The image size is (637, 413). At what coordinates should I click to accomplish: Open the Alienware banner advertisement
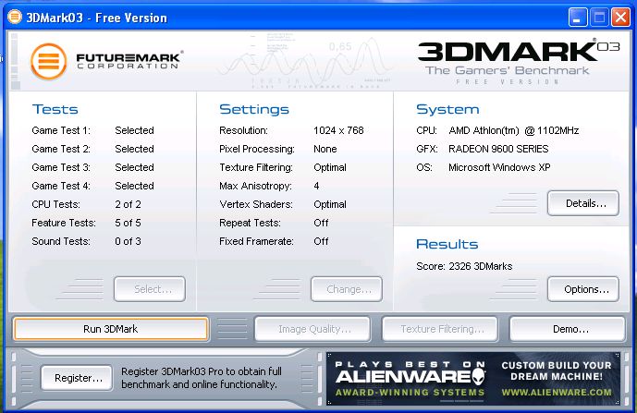pos(473,379)
